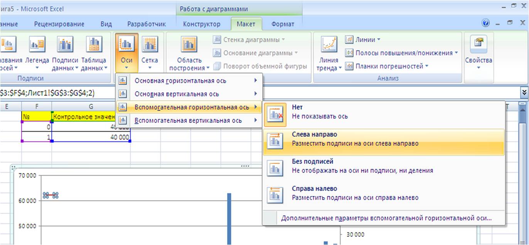Switch to the Формат tab
The width and height of the screenshot is (529, 245).
coord(283,24)
